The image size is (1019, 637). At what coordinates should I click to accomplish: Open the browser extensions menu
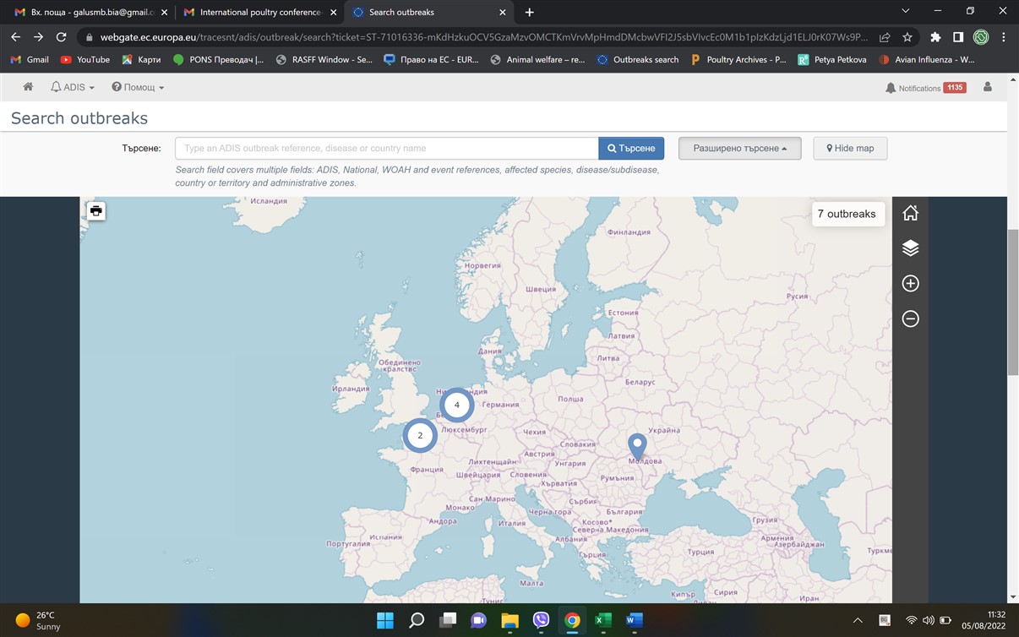[x=935, y=37]
